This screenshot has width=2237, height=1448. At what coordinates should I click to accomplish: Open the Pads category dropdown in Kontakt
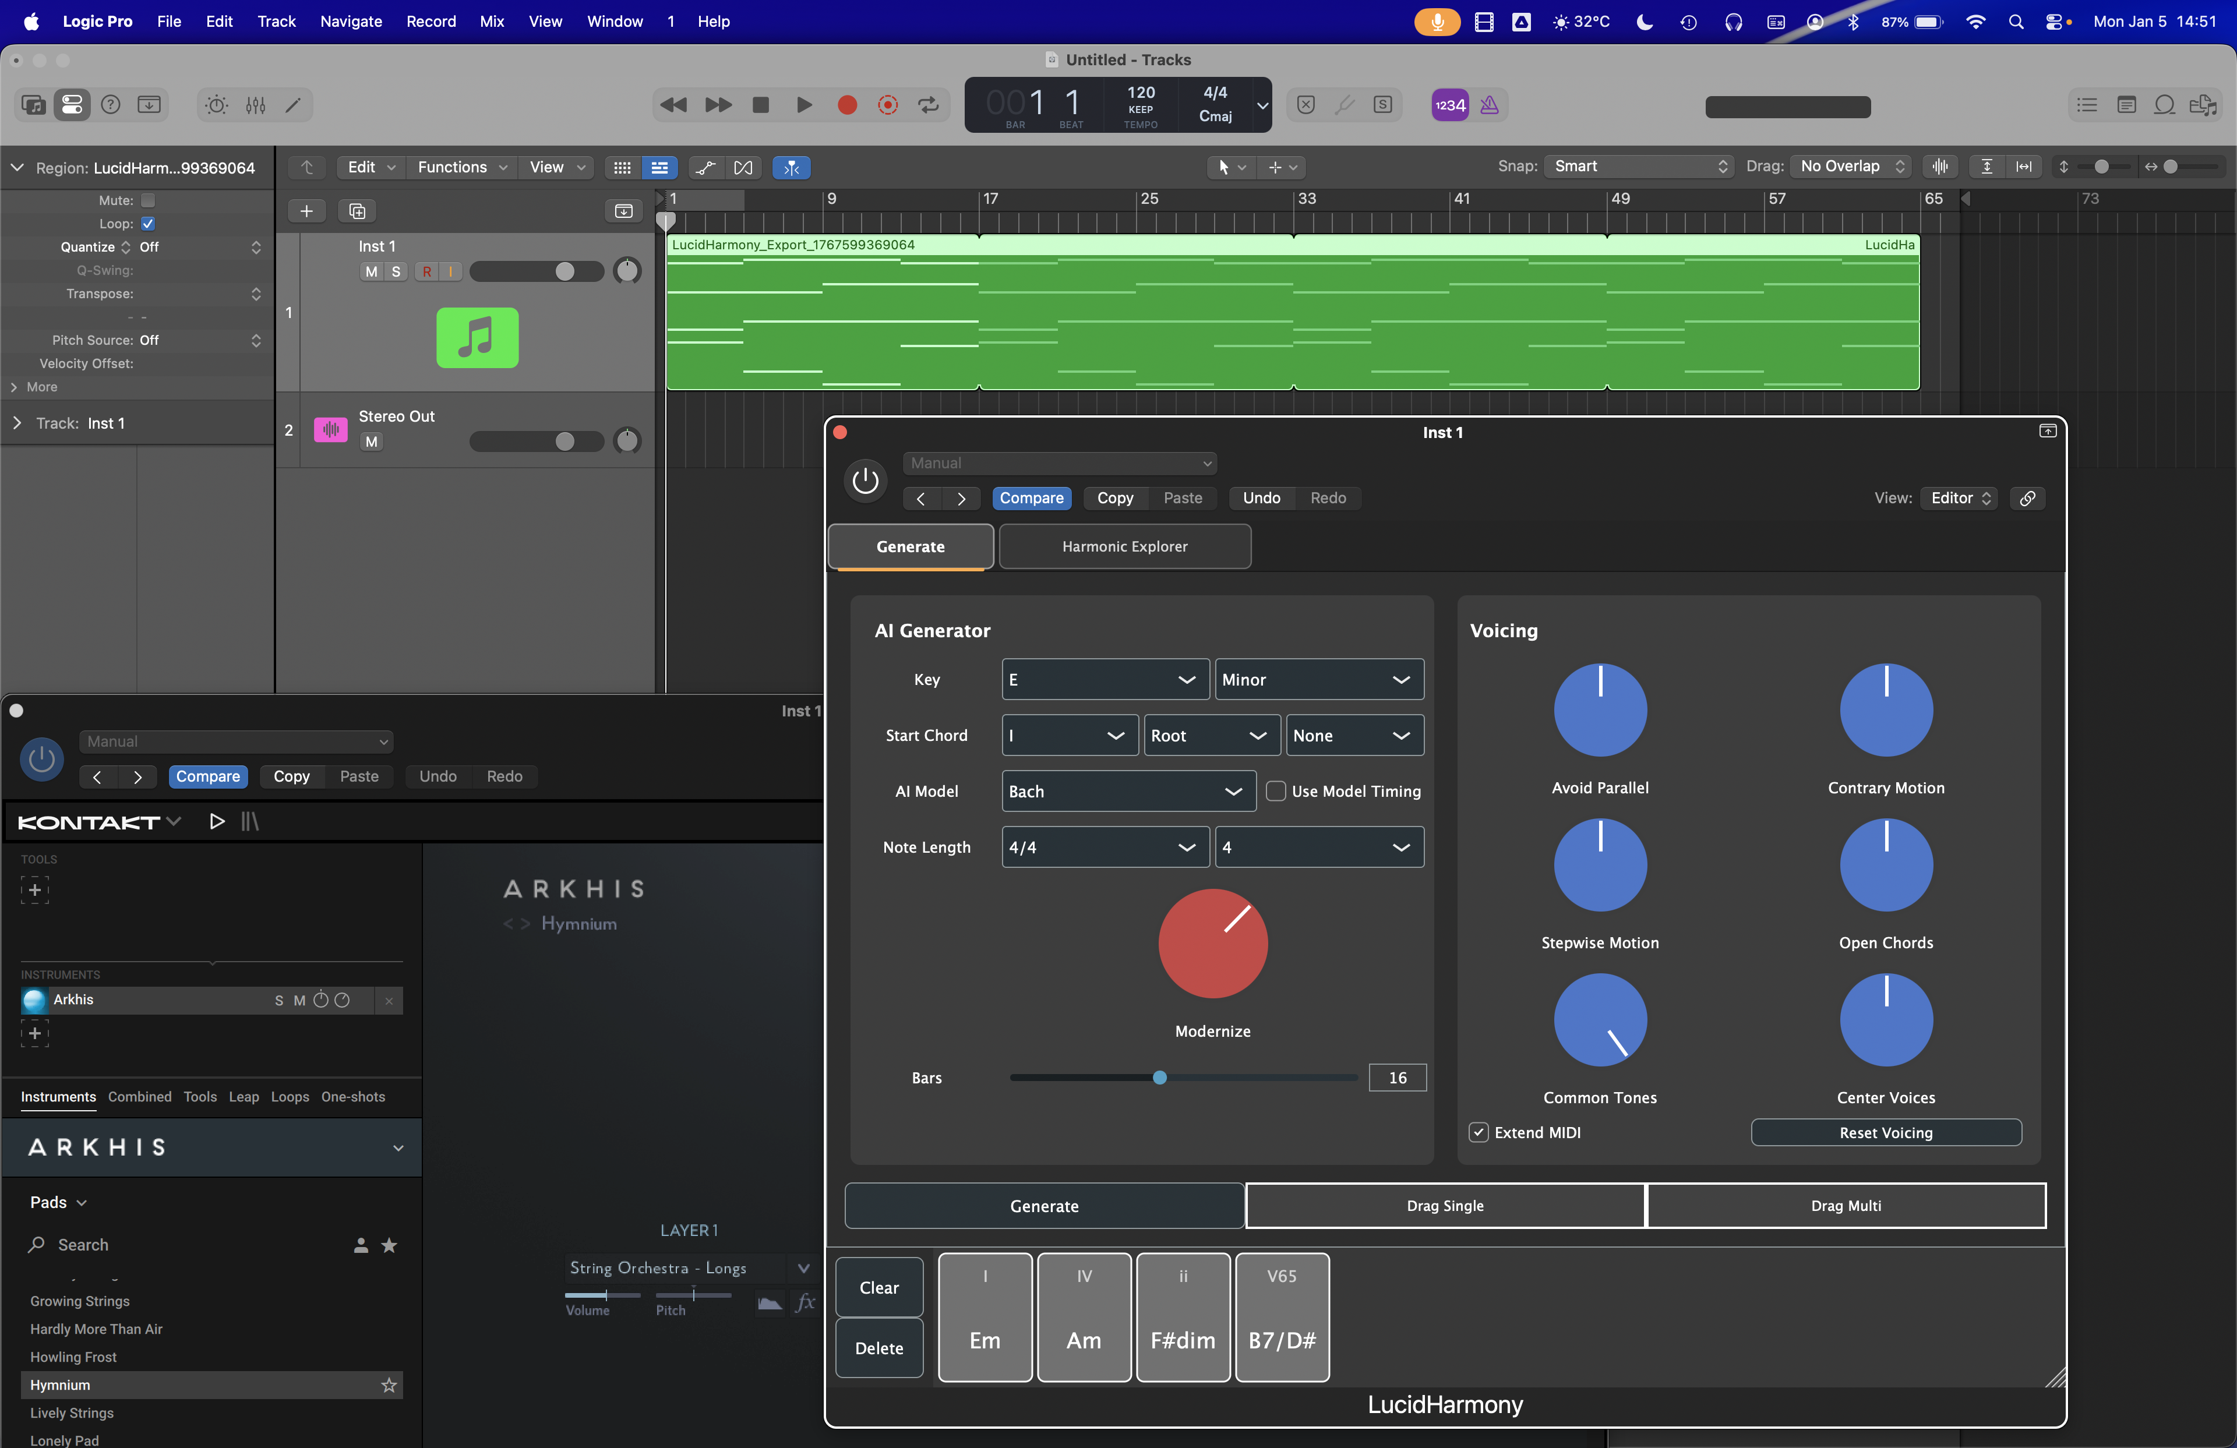click(58, 1203)
